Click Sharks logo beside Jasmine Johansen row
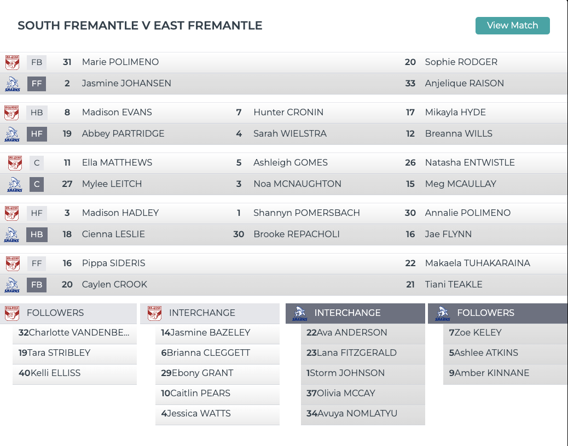Image resolution: width=568 pixels, height=446 pixels. point(12,84)
